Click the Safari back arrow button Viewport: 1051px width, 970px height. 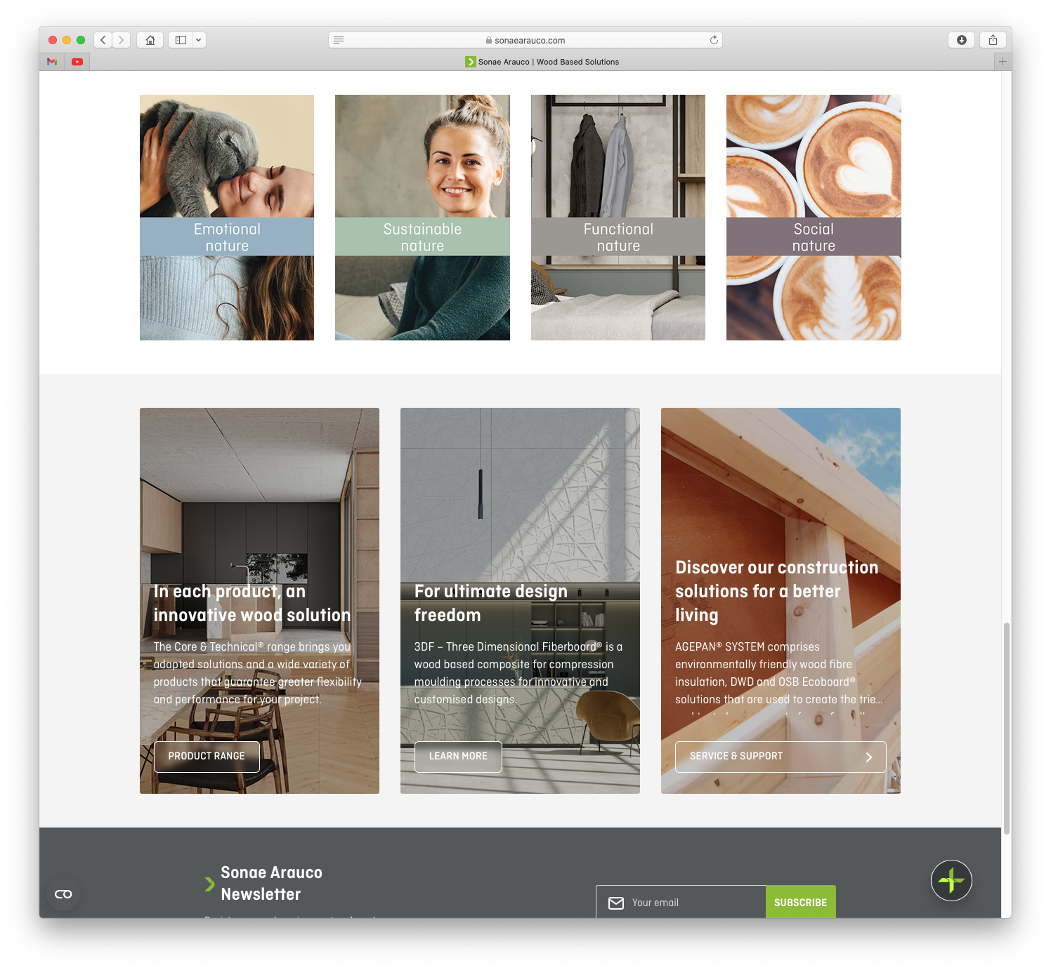(103, 40)
